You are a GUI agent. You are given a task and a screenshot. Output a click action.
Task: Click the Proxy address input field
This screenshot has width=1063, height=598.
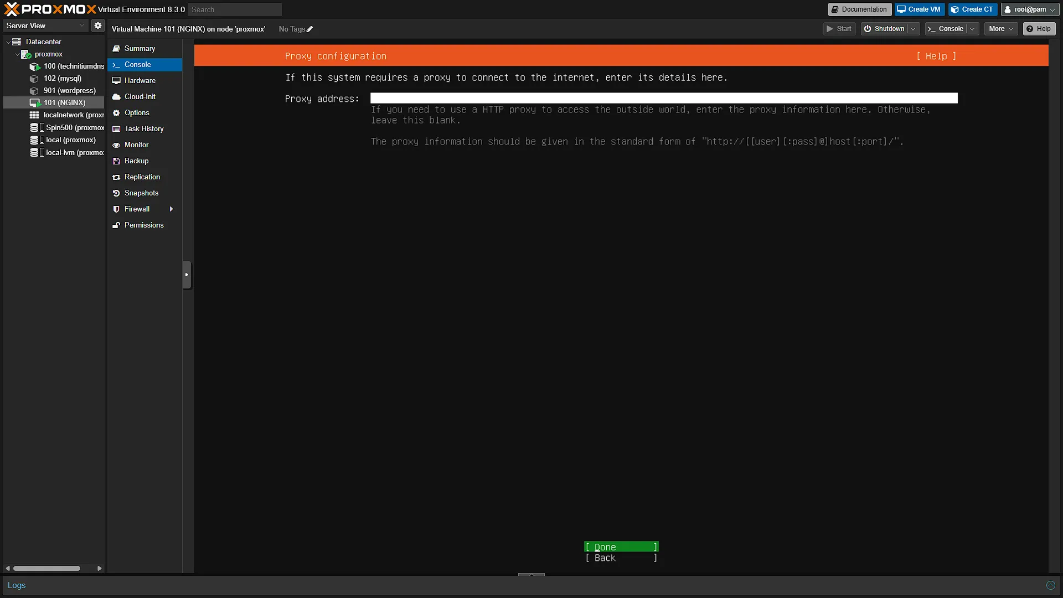click(664, 99)
